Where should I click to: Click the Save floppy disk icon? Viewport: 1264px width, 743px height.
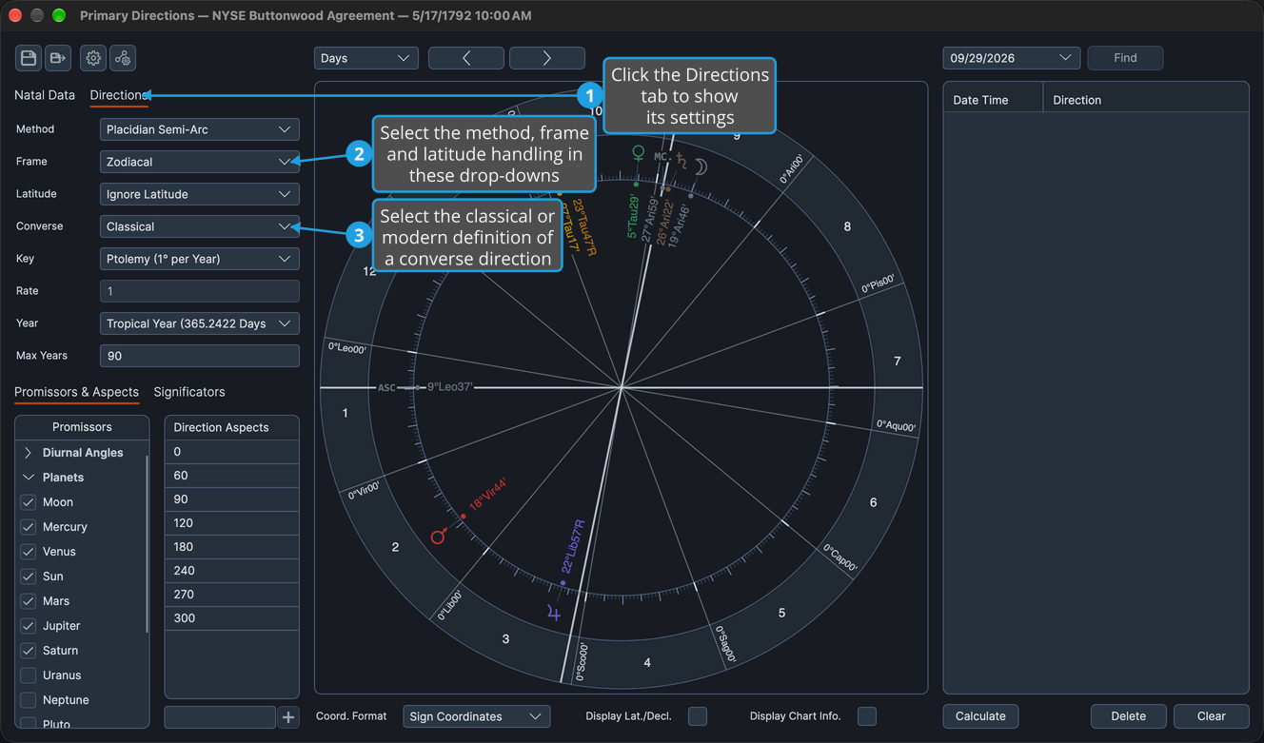coord(29,58)
